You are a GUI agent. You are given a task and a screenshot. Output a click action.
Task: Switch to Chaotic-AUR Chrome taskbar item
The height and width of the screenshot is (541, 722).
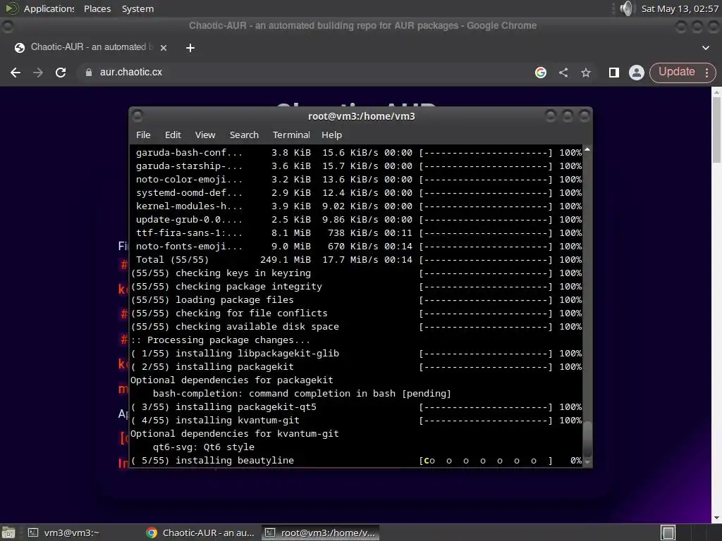(x=200, y=533)
